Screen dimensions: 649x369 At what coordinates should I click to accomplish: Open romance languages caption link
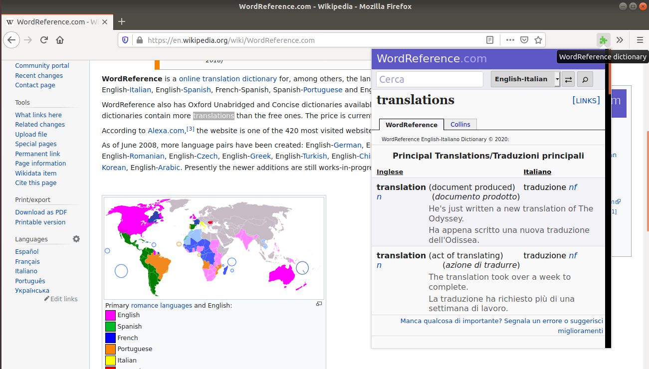coord(162,306)
